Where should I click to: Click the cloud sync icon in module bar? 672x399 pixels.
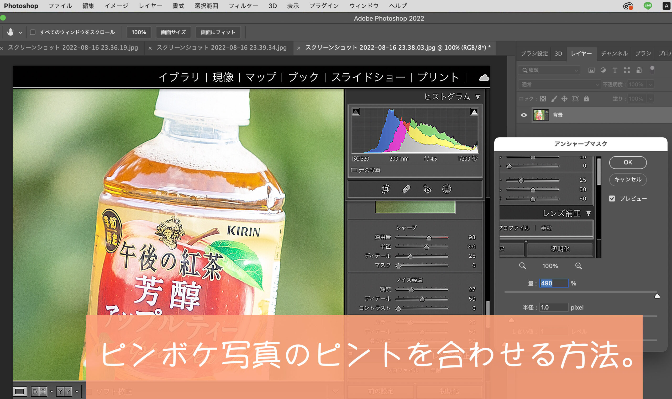click(x=484, y=78)
